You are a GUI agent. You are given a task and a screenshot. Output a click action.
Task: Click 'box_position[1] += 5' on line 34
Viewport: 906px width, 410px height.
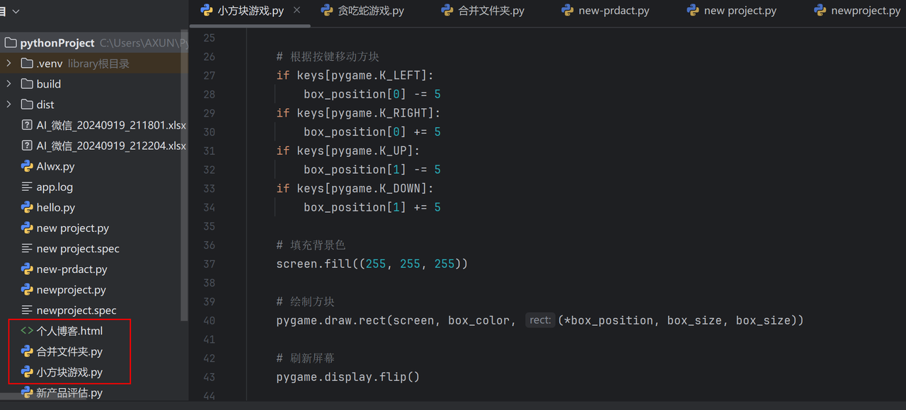click(372, 207)
